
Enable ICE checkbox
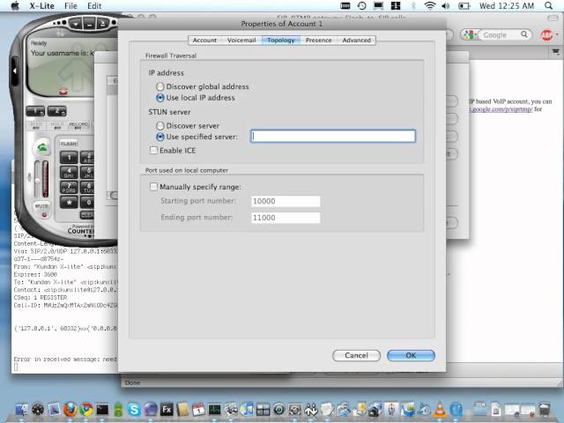point(153,151)
